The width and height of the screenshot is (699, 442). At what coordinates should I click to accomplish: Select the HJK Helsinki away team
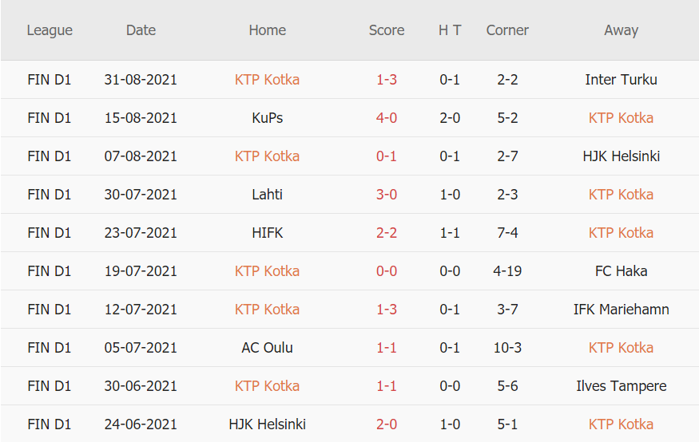point(621,156)
